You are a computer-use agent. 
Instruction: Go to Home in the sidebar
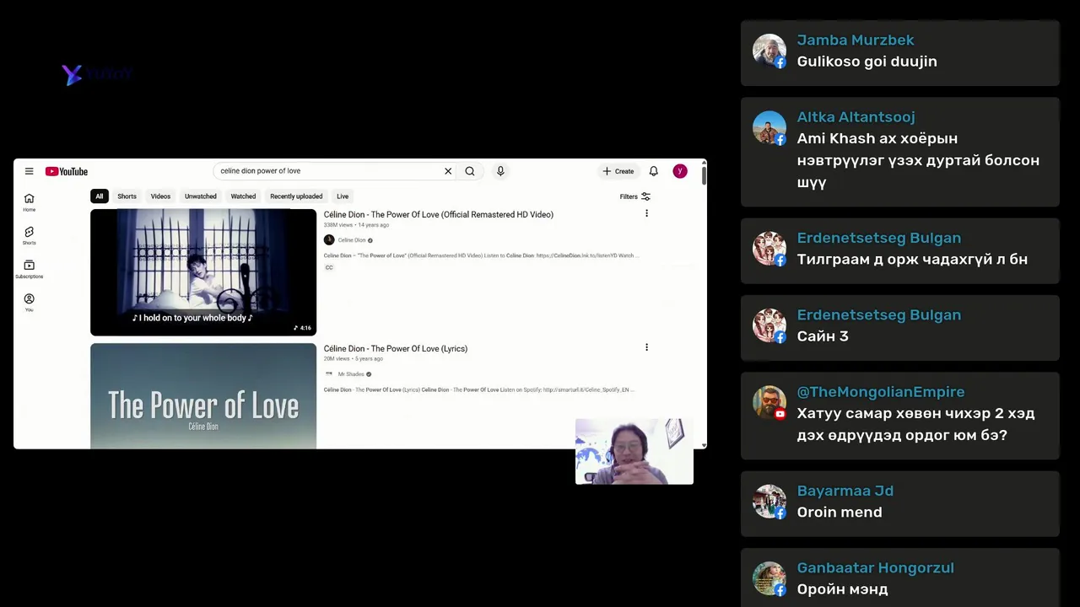click(x=29, y=202)
